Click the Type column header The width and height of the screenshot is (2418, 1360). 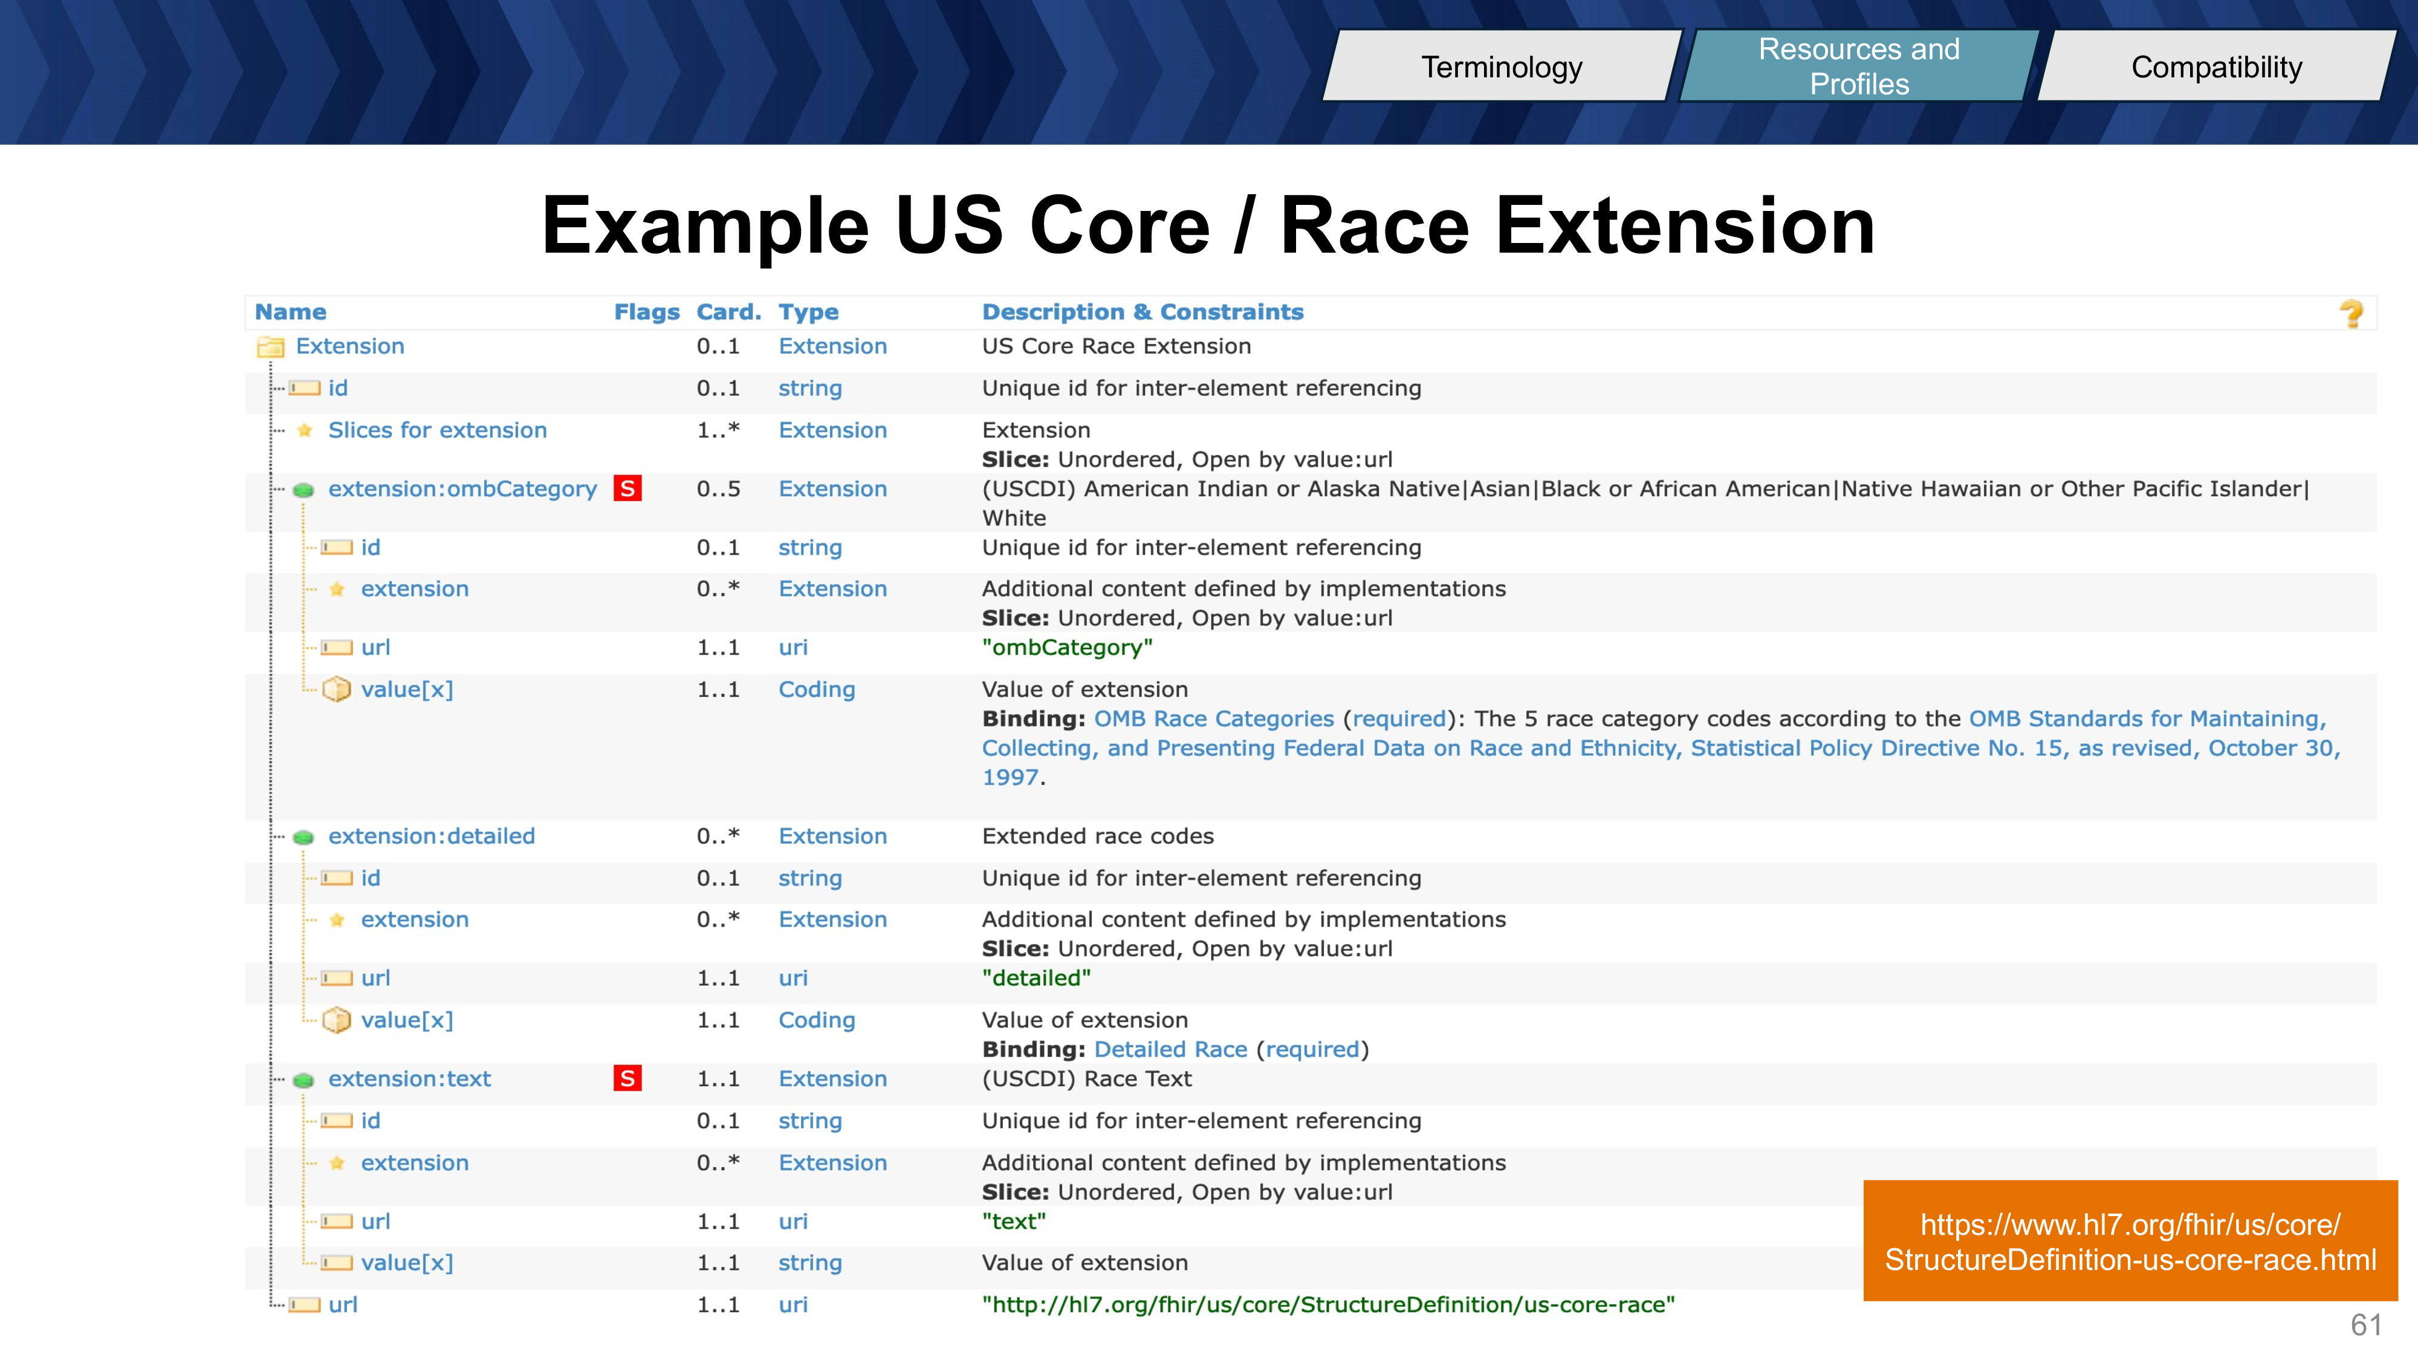(x=808, y=312)
